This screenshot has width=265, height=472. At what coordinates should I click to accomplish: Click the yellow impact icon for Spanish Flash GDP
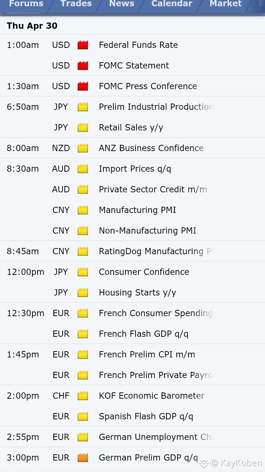point(83,416)
